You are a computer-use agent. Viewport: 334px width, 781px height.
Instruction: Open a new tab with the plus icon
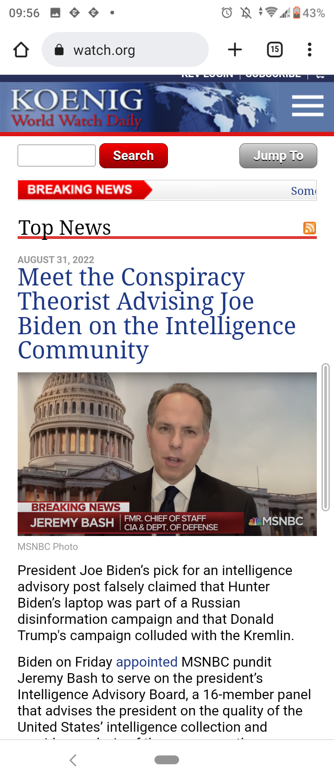click(x=235, y=50)
